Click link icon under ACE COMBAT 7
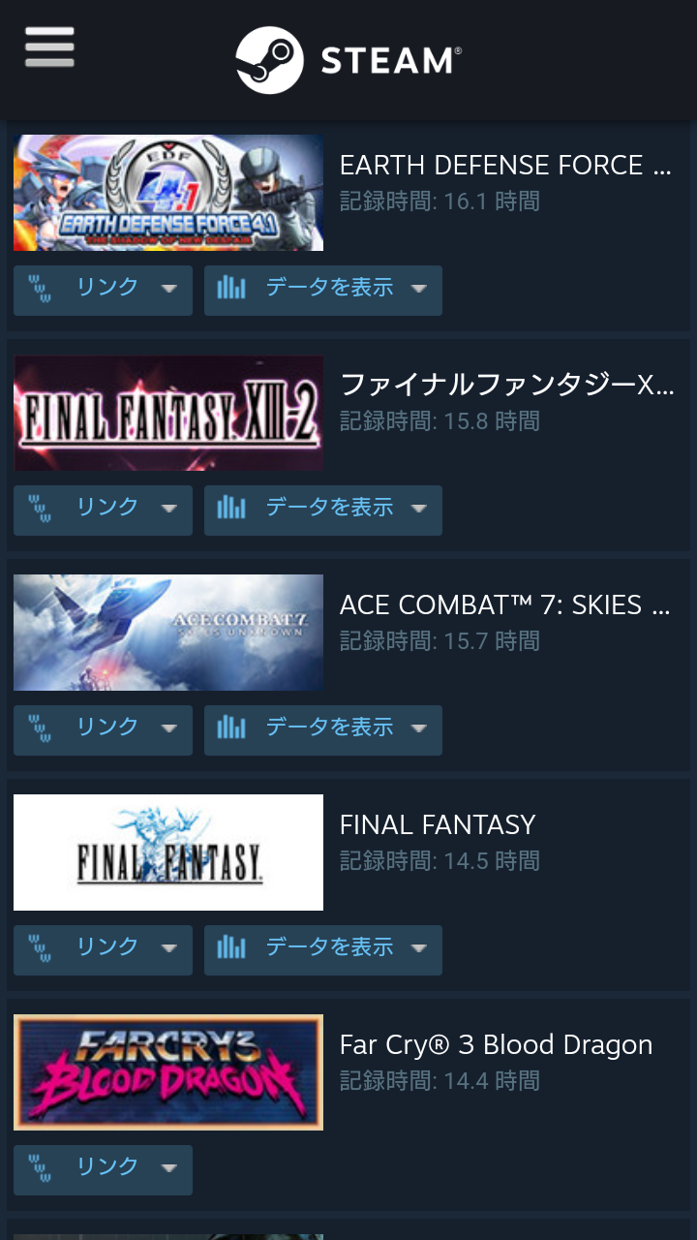The height and width of the screenshot is (1240, 697). coord(40,728)
